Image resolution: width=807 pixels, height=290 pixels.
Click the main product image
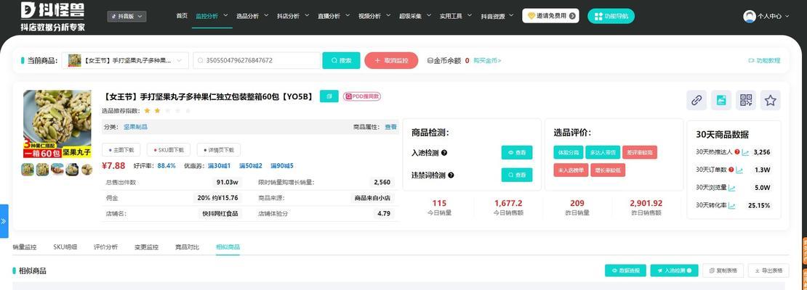click(57, 124)
